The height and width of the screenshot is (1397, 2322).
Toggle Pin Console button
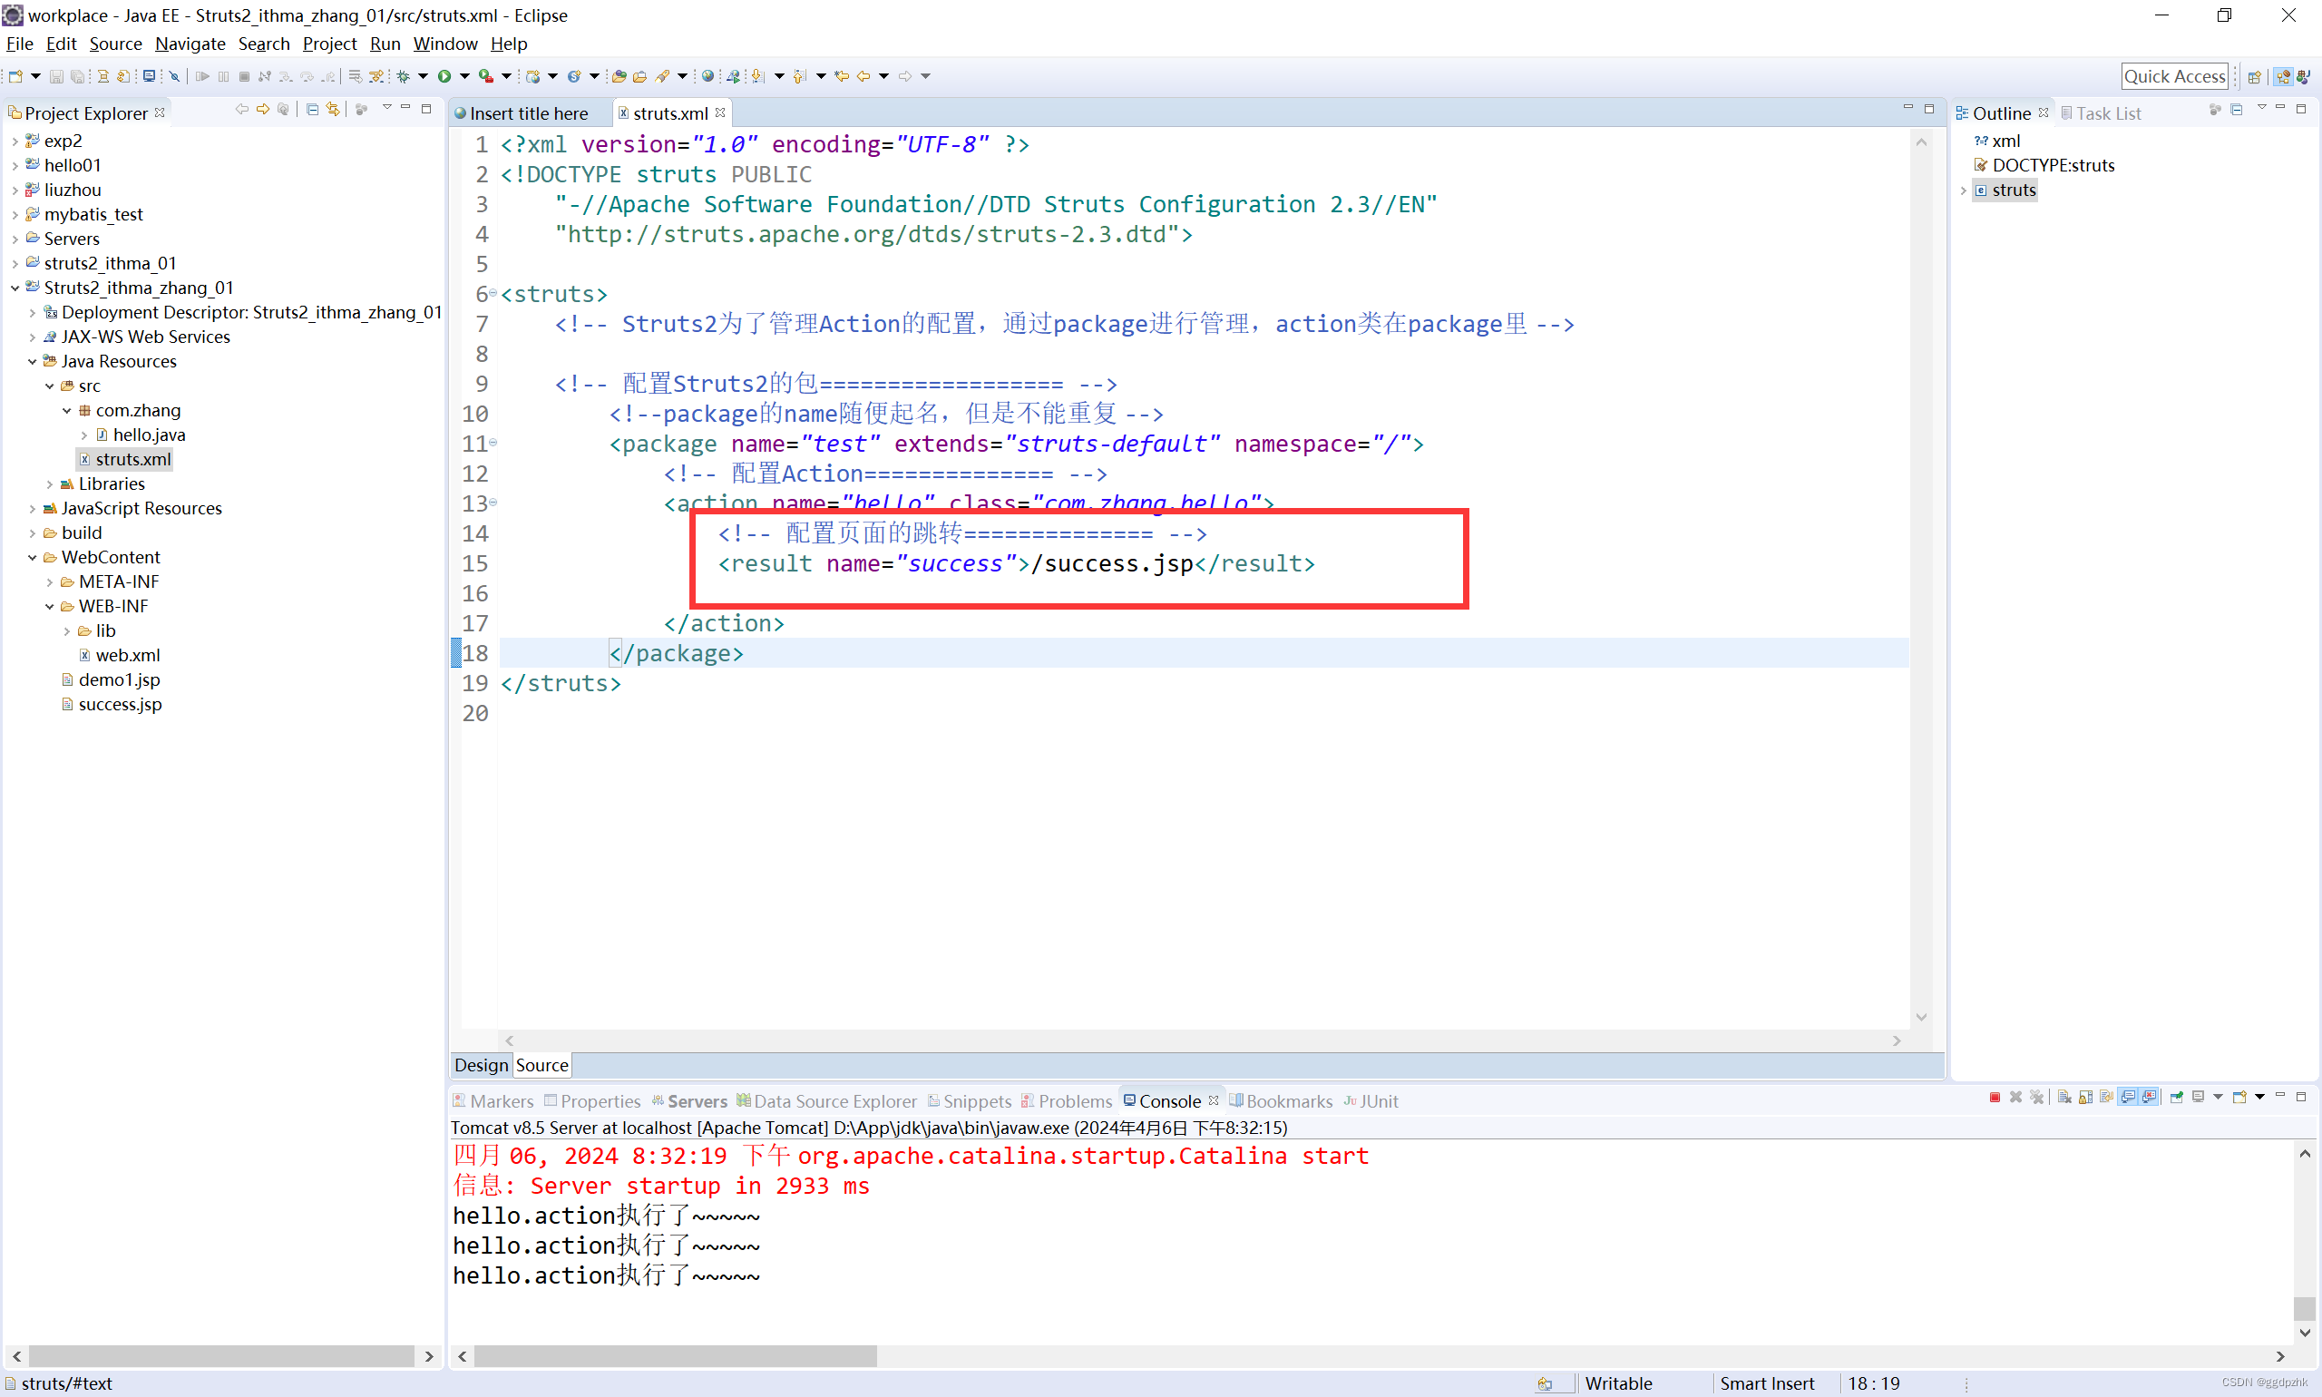coord(2177,1097)
